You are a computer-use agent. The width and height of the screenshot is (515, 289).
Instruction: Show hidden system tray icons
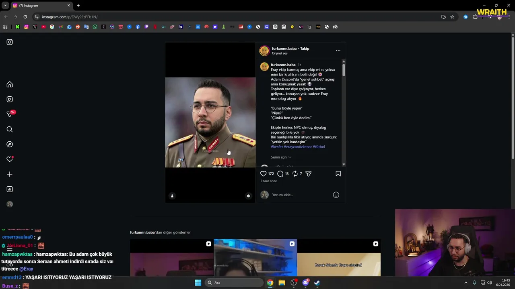pyautogui.click(x=466, y=283)
